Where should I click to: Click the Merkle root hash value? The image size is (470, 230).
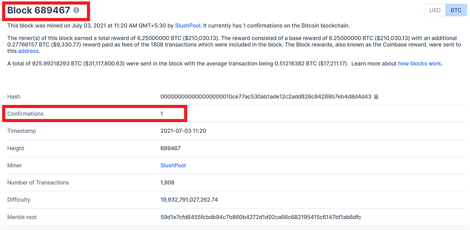[x=261, y=217]
